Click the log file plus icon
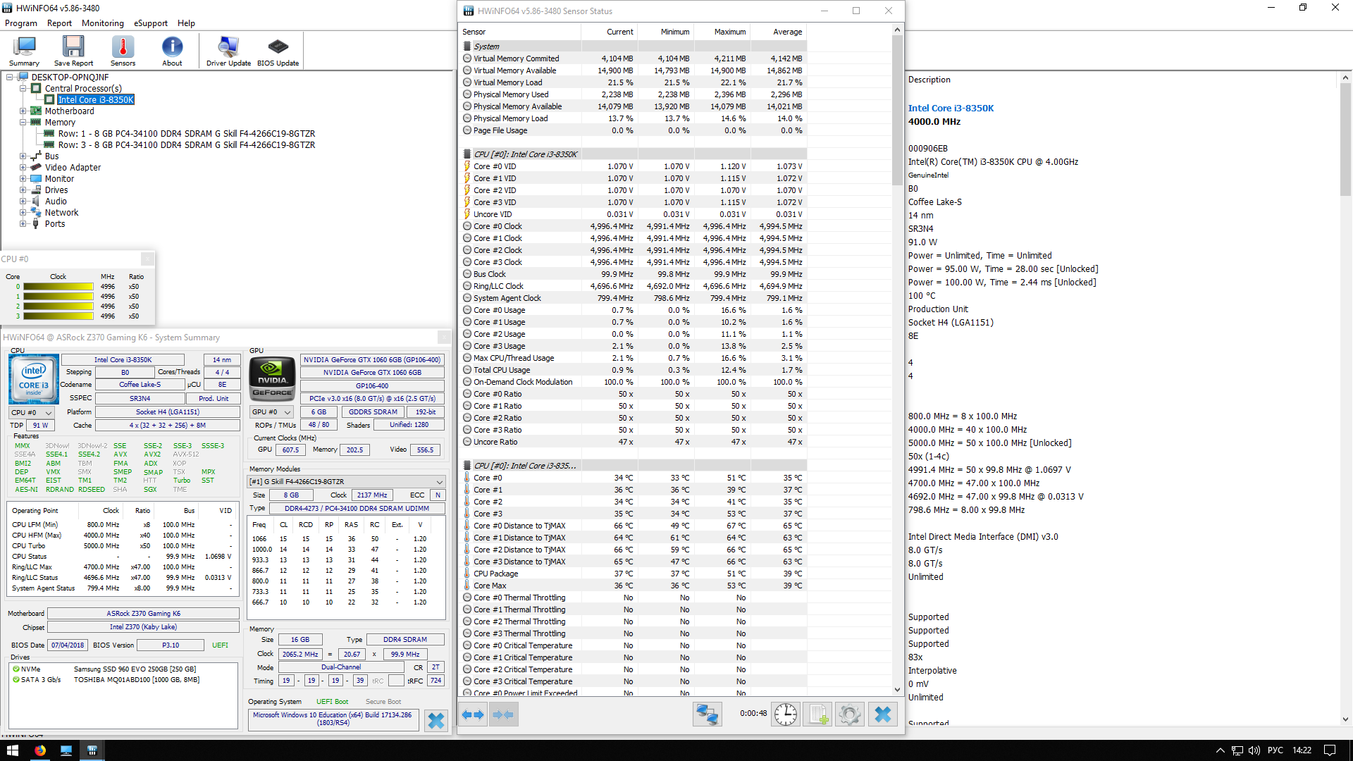Image resolution: width=1353 pixels, height=761 pixels. (x=817, y=714)
